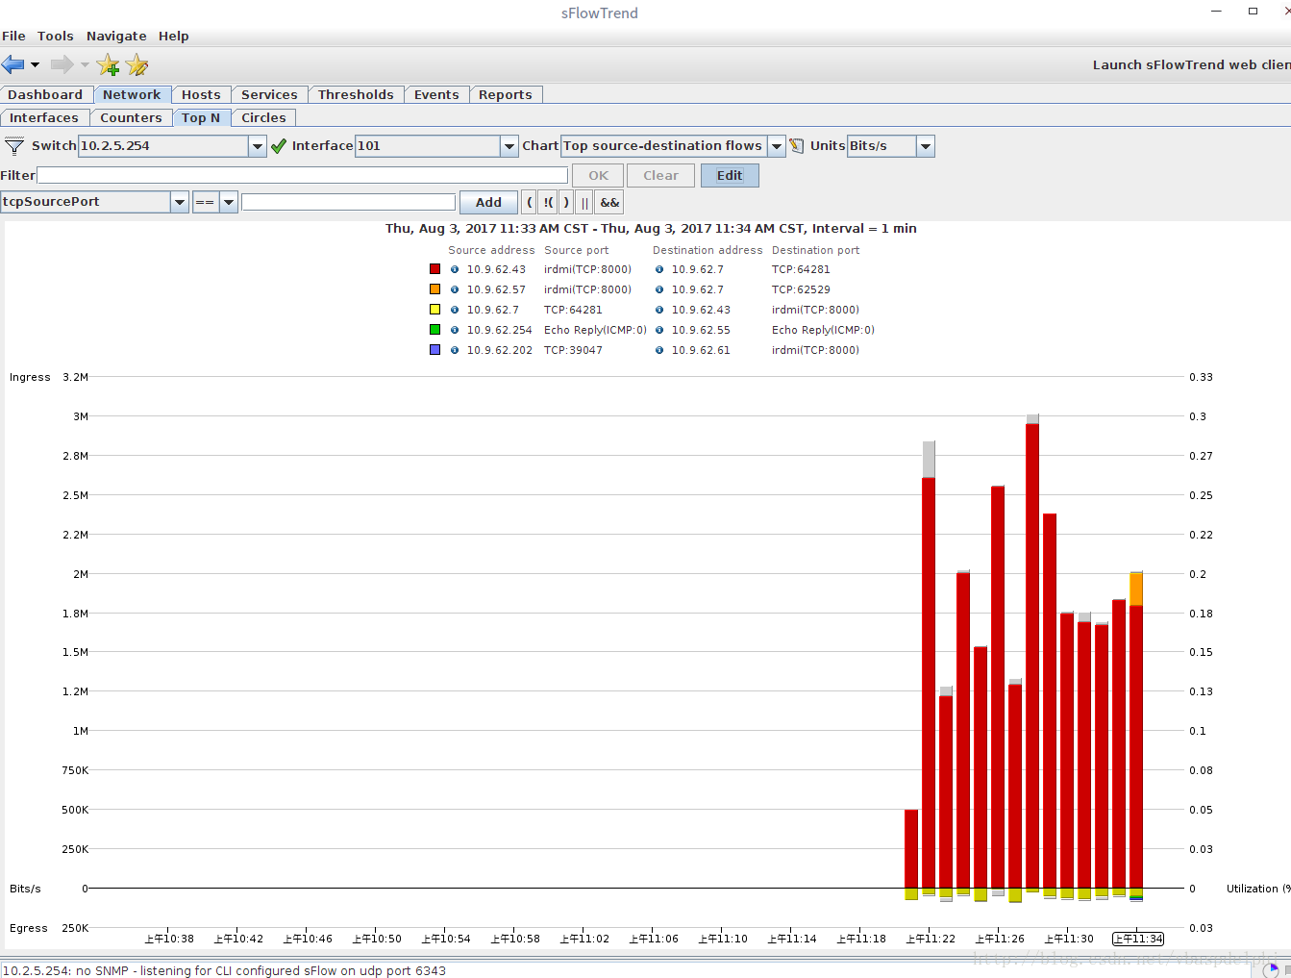
Task: Switch to the Thresholds tab
Action: pyautogui.click(x=356, y=94)
